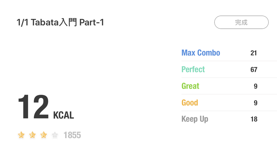This screenshot has width=277, height=156.
Task: Select the orange Good label
Action: [x=190, y=103]
